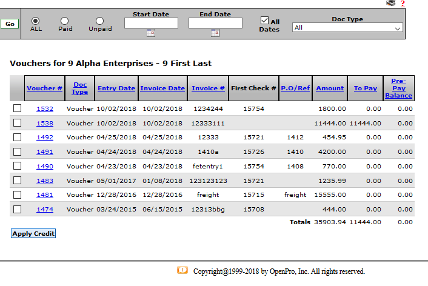Uncheck the All Dates checkbox
Image resolution: width=428 pixels, height=286 pixels.
coord(264,20)
